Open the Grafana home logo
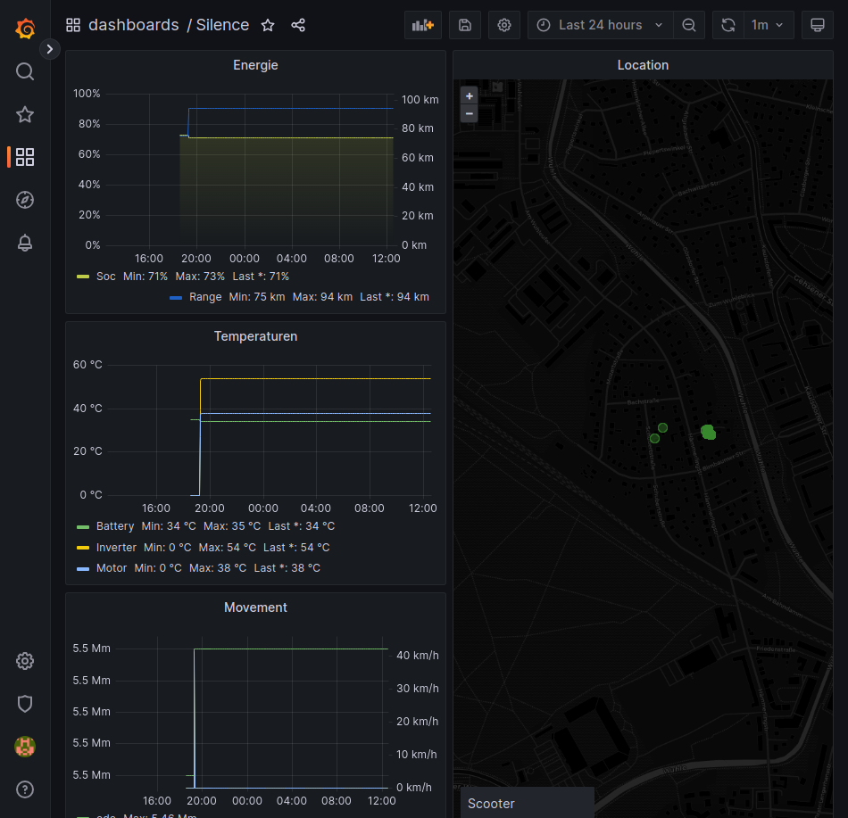This screenshot has width=848, height=818. pos(25,29)
